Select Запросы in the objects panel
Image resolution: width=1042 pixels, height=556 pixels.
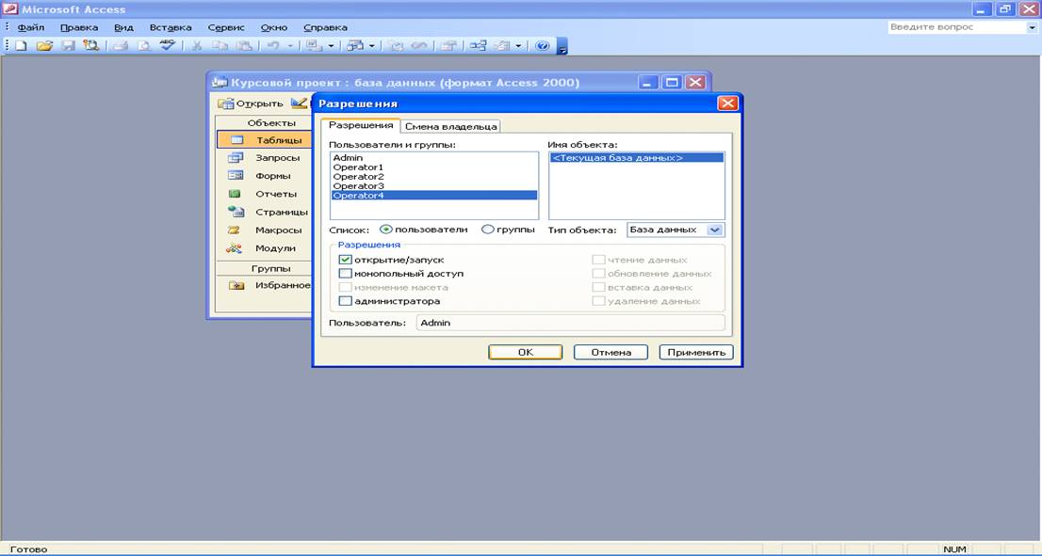[277, 158]
